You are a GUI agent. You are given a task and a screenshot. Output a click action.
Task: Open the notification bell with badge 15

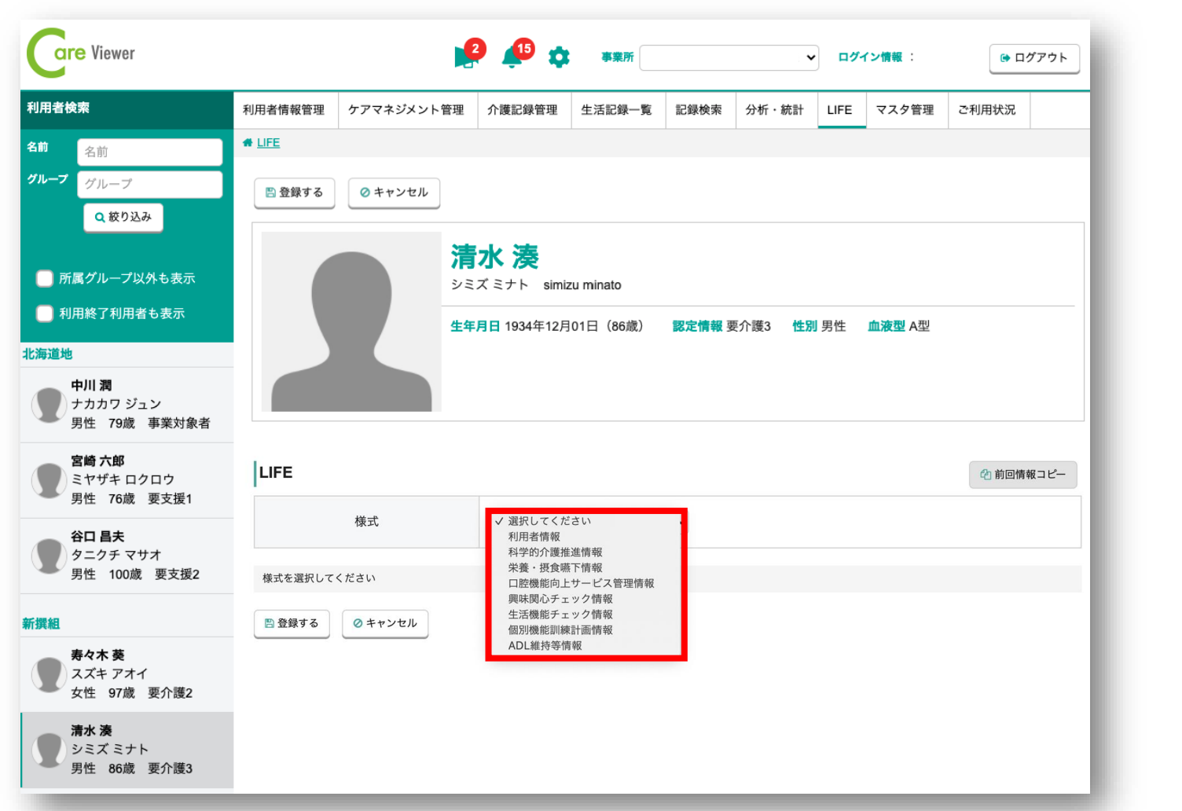(512, 57)
